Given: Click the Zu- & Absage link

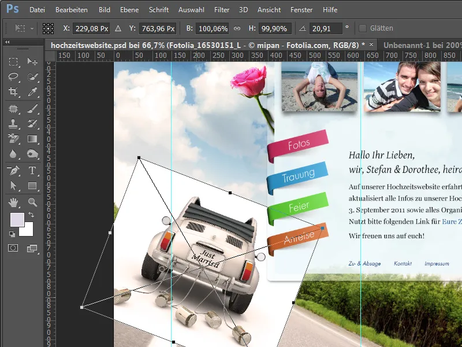Looking at the screenshot, I should pos(364,264).
